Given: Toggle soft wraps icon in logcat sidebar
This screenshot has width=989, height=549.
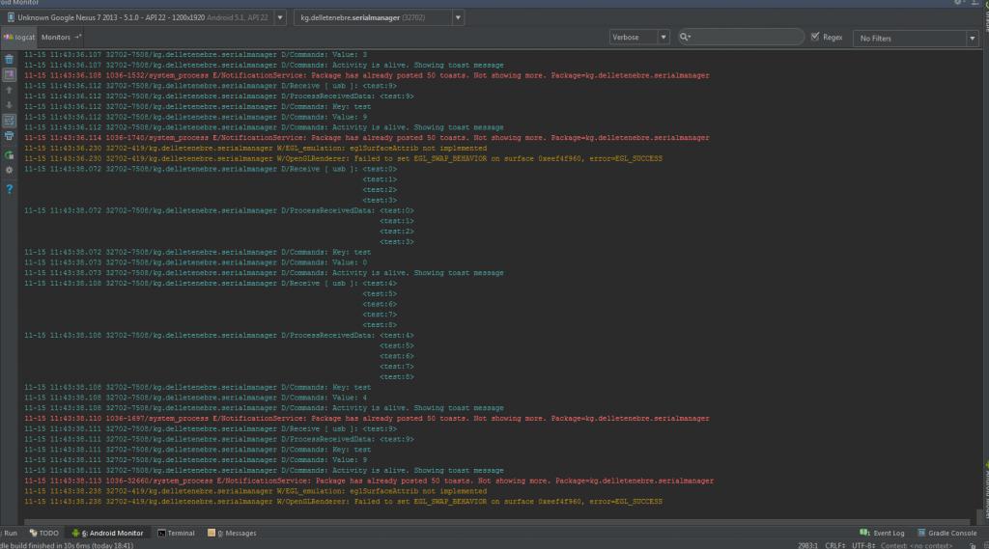Looking at the screenshot, I should 9,121.
